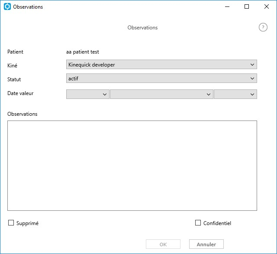
Task: Click the Supprimé checkbox label text
Action: (x=27, y=223)
